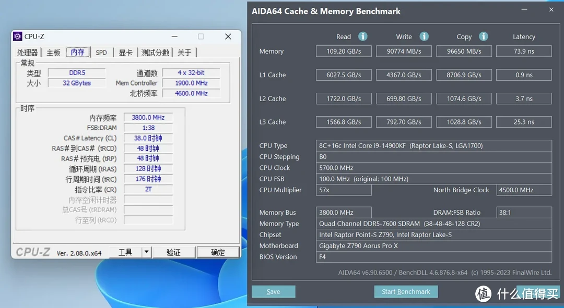Screen dimensions: 564x308
Task: Click the CPU Type field showing i9-14900KF
Action: coord(434,146)
